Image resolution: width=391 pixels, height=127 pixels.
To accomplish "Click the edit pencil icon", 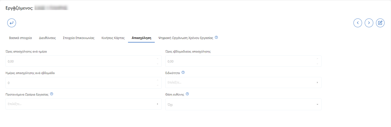I will pyautogui.click(x=380, y=23).
